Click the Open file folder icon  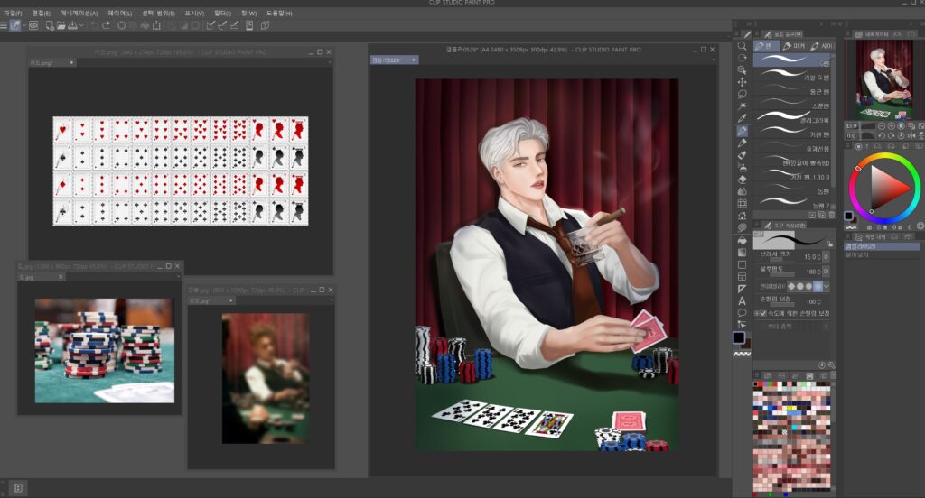tap(61, 25)
